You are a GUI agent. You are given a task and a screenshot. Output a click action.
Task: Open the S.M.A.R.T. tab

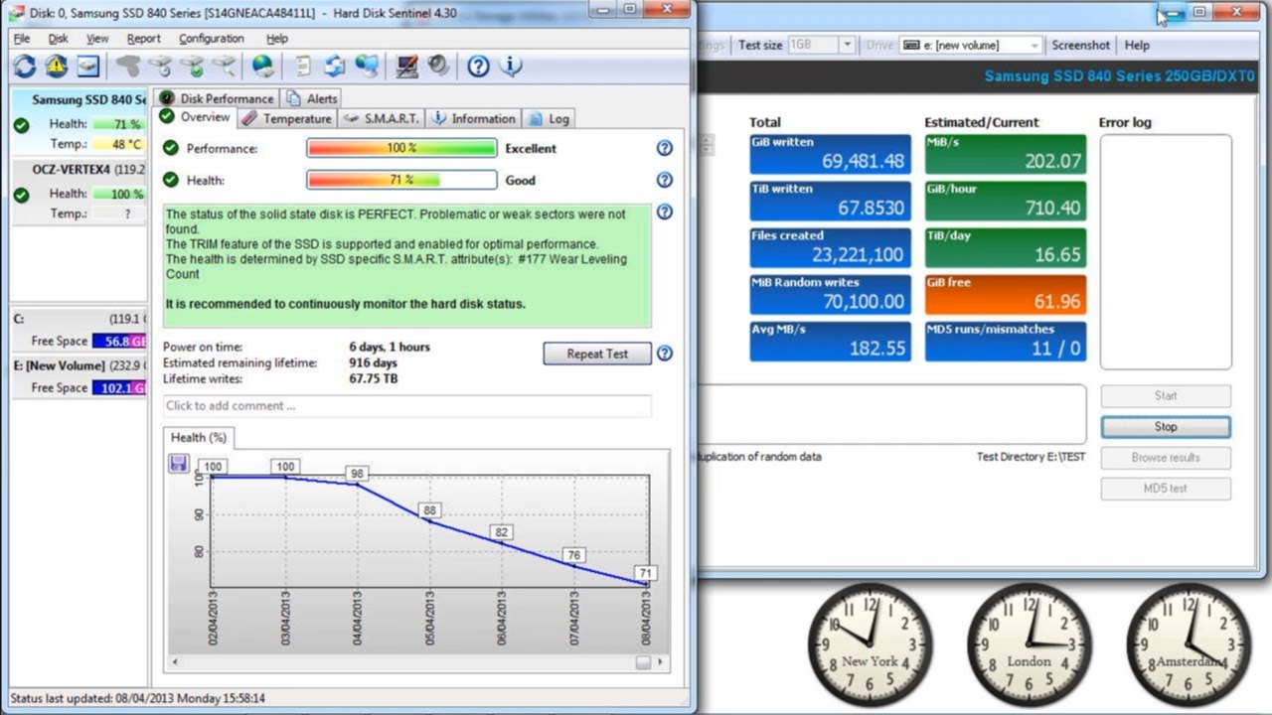point(381,118)
